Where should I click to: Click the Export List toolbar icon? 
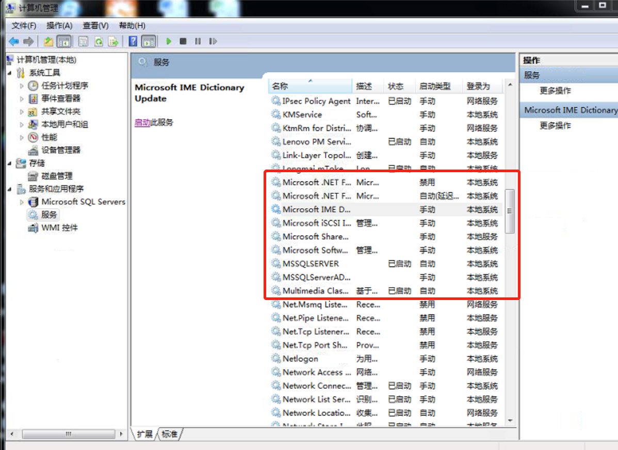point(113,41)
